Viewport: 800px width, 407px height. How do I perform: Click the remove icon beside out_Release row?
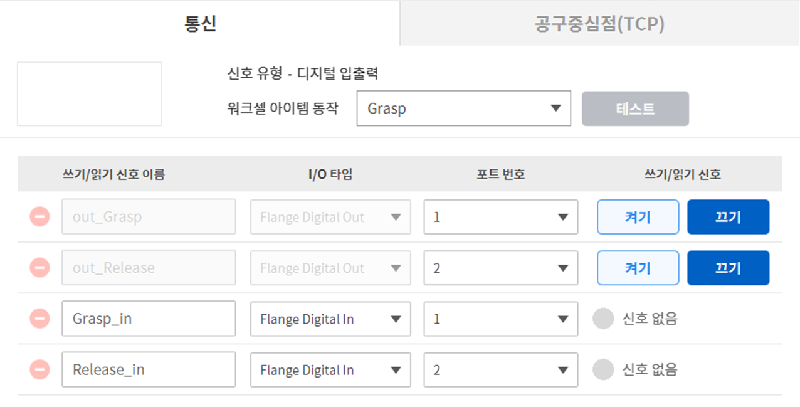(39, 268)
